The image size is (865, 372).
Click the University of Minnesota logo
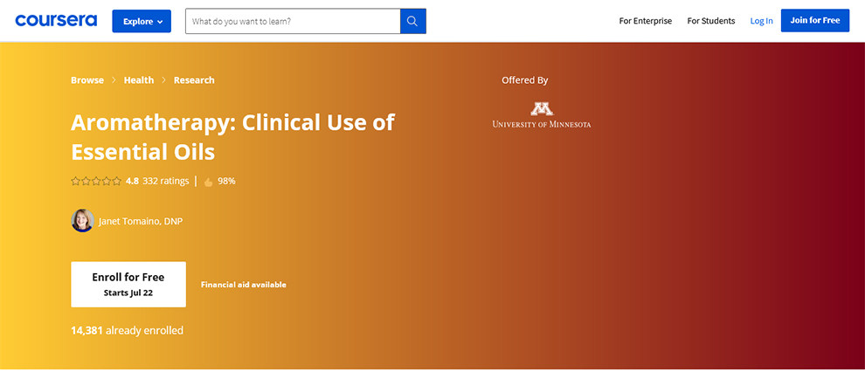tap(542, 115)
